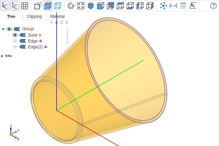219x146 pixels.
Task: Click the C collapse-all tree button
Action: 62,23
